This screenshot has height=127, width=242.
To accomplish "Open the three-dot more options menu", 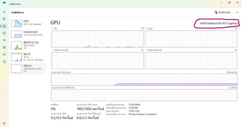I will [x=237, y=12].
